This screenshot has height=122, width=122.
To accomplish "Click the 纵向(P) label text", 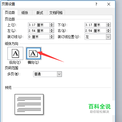I will [x=15, y=62].
